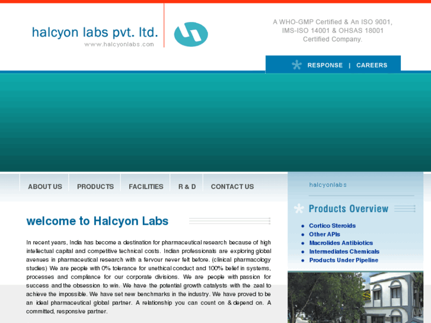The width and height of the screenshot is (431, 323).
Task: Click the asterisk icon beside RESPONSE
Action: (296, 65)
